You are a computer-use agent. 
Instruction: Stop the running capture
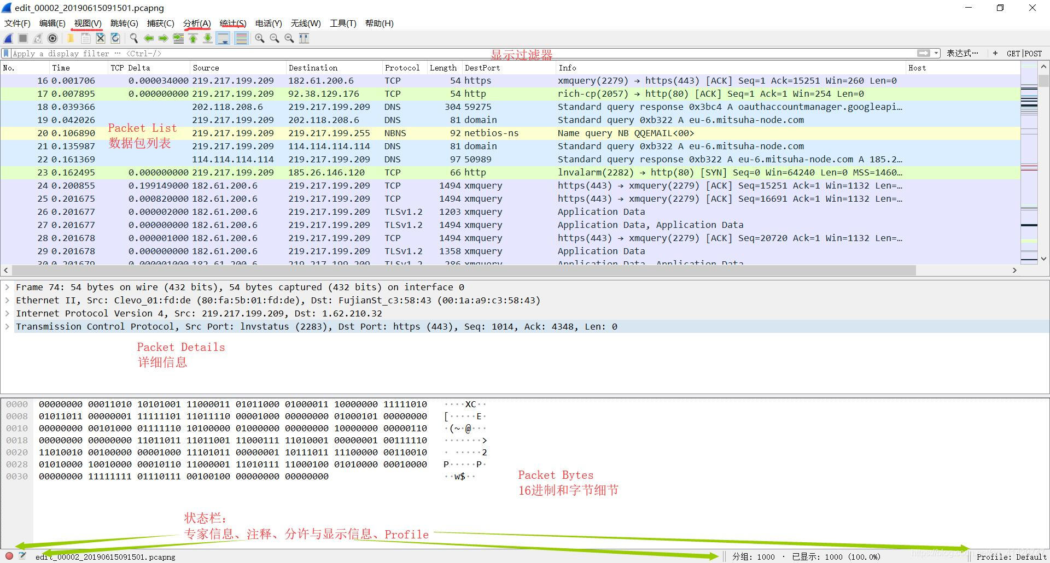(23, 38)
